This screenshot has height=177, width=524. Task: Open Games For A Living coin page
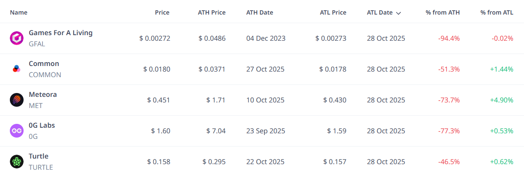pyautogui.click(x=60, y=33)
